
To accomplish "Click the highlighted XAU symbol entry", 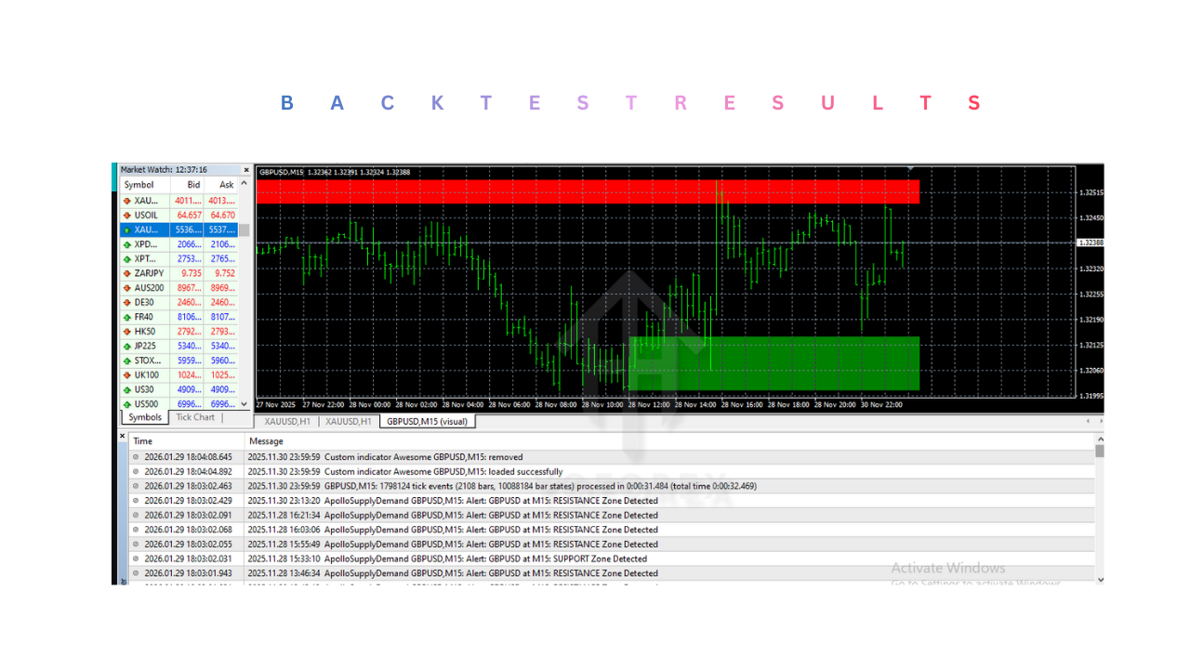I will pos(145,229).
